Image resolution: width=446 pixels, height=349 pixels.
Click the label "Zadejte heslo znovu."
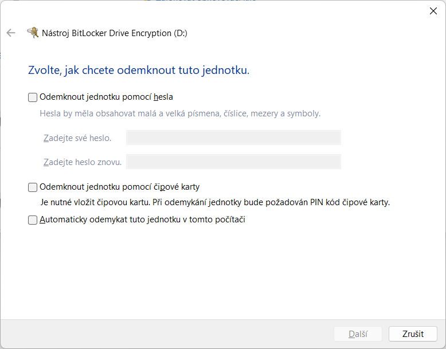point(83,162)
